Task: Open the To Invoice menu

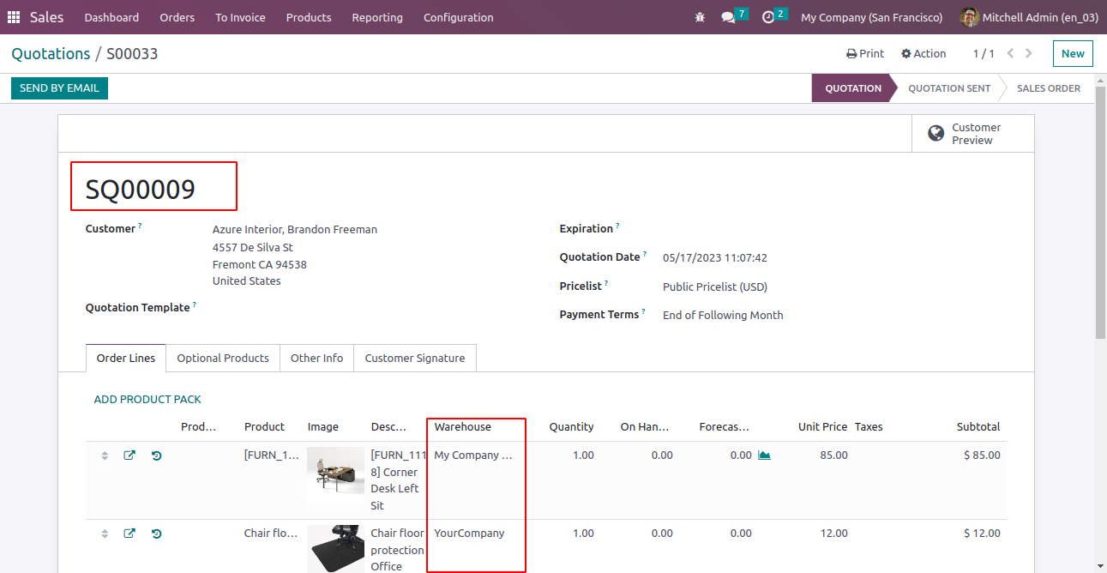Action: [x=240, y=17]
